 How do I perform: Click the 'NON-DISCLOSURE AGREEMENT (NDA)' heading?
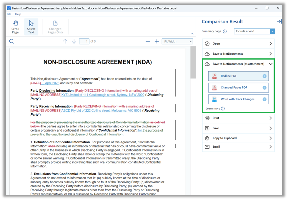click(98, 62)
